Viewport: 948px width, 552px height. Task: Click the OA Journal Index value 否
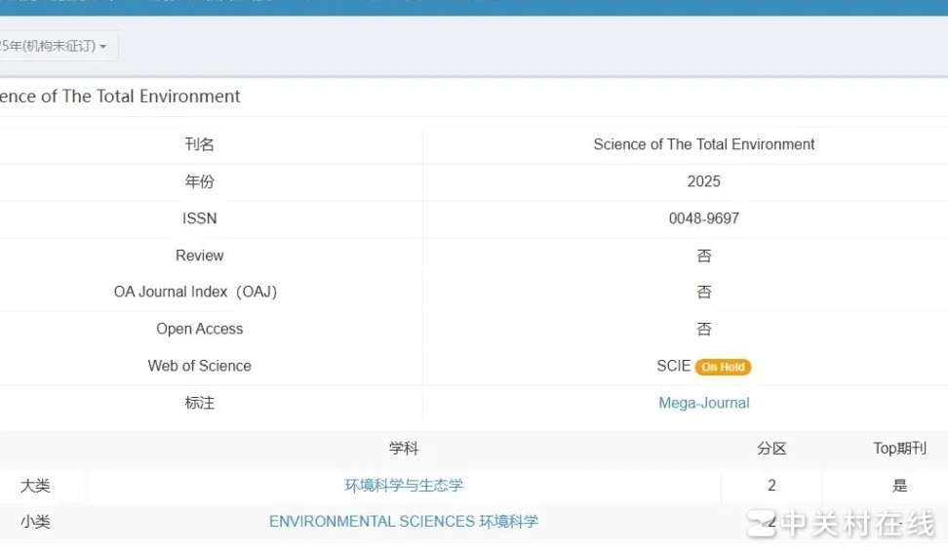click(x=704, y=293)
